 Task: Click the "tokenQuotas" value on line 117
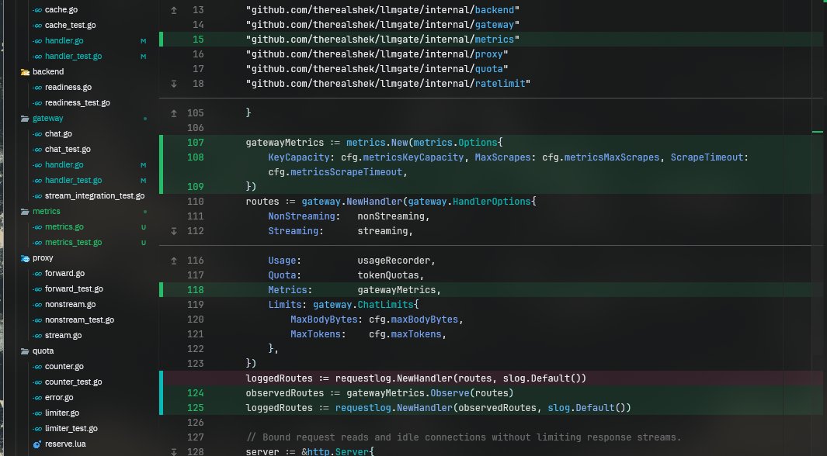(x=388, y=275)
